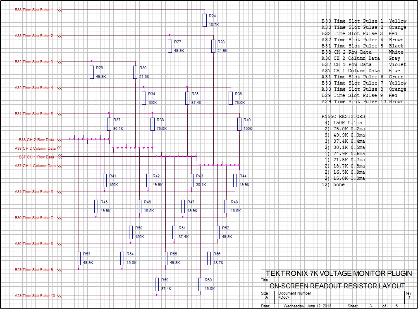Click the B31 Time Slot Pulse 5 port label
Viewport: 418px width, 309px height.
pos(34,114)
